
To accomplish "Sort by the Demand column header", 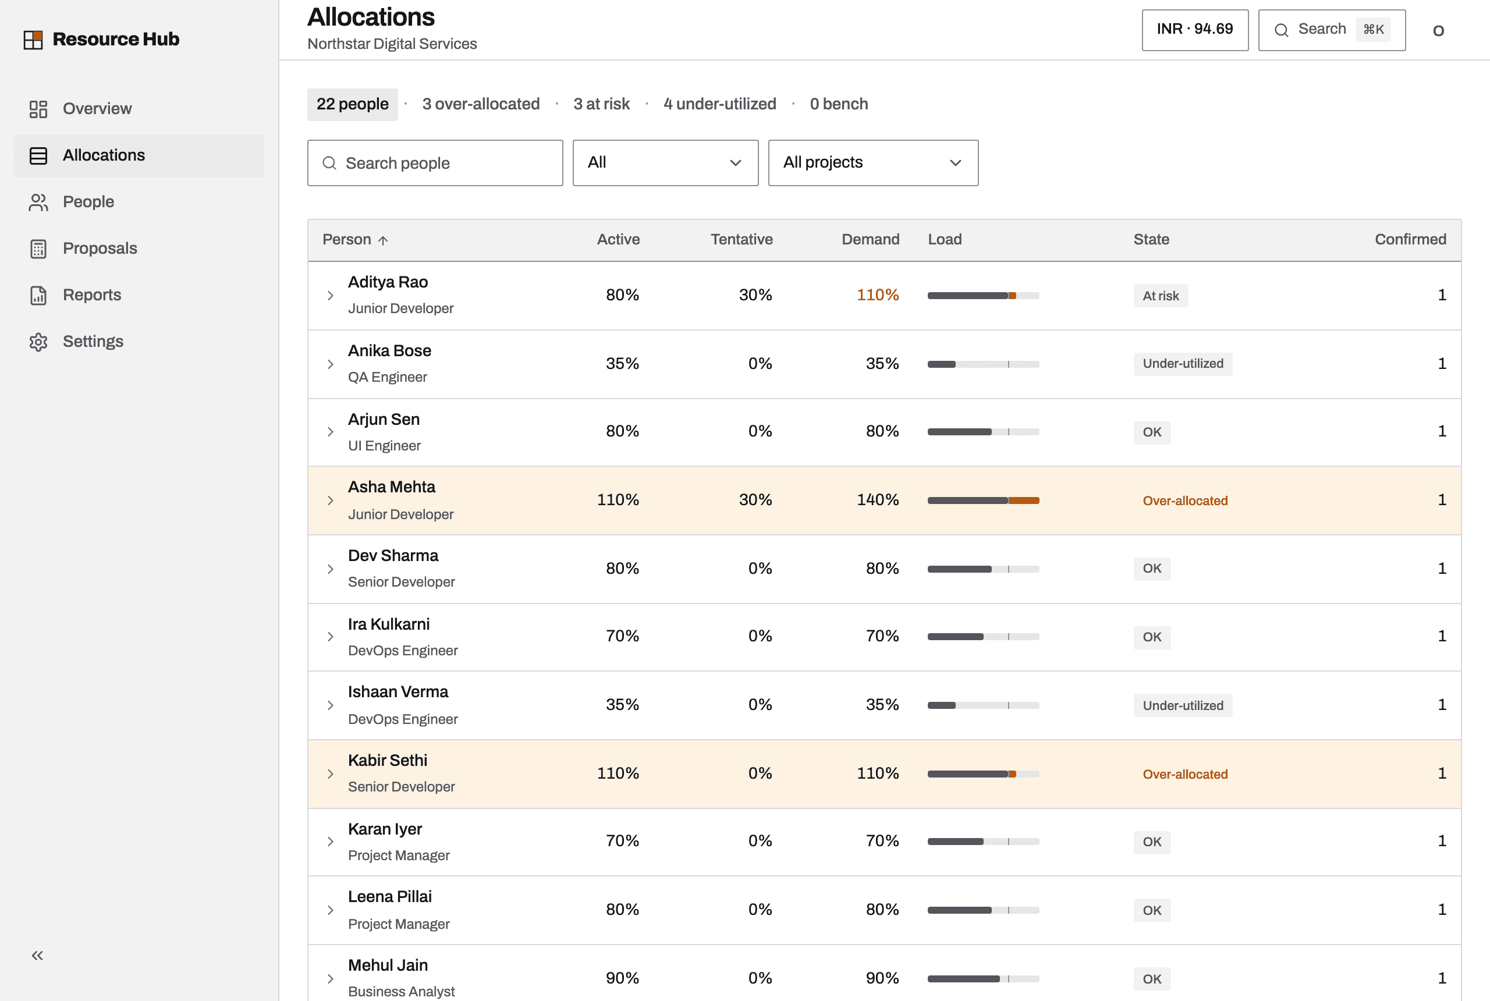I will point(870,240).
